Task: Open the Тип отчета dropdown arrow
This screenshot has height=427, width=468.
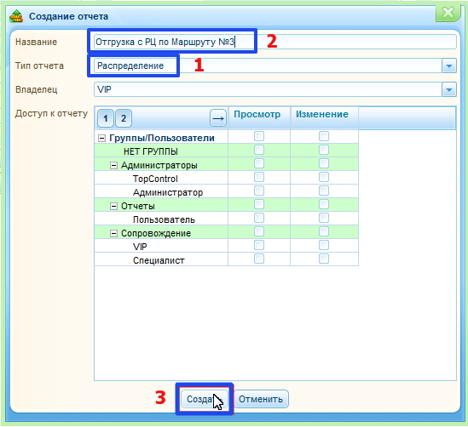Action: point(449,65)
